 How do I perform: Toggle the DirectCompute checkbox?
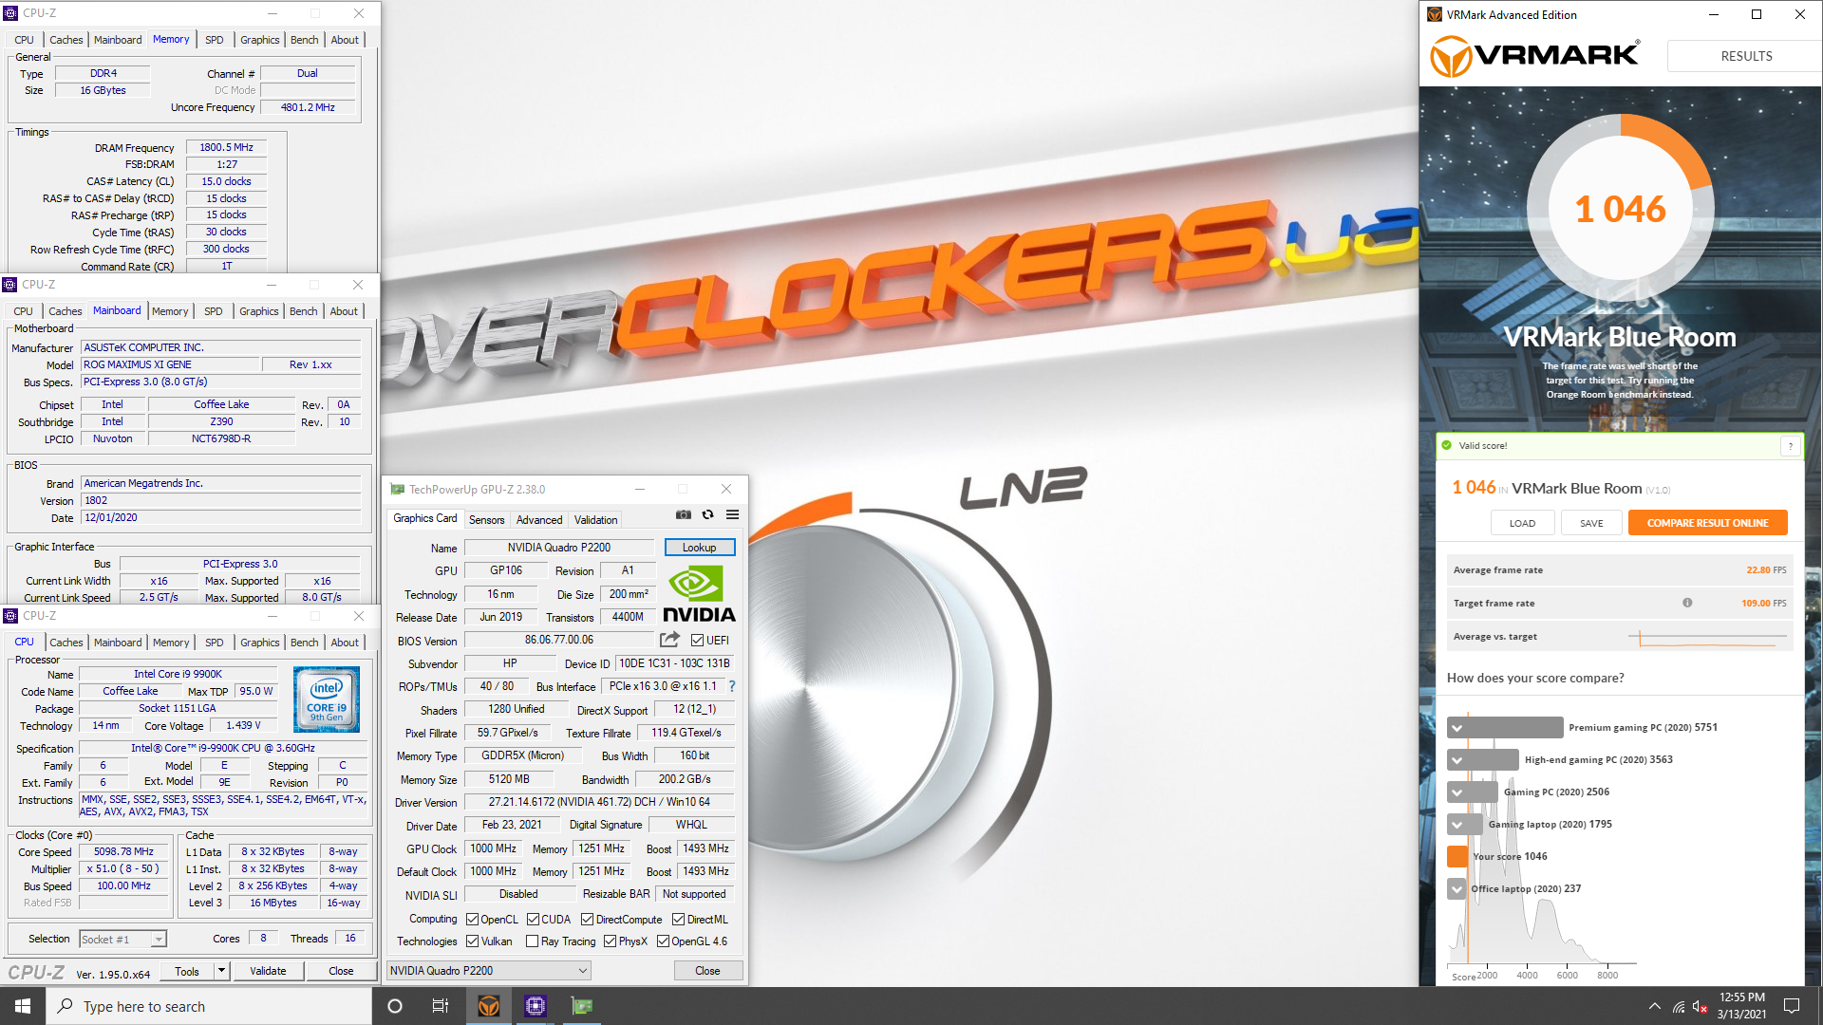tap(588, 920)
